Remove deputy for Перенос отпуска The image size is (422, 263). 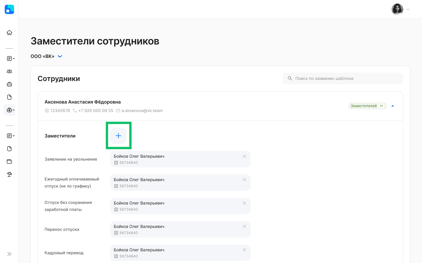tap(244, 226)
